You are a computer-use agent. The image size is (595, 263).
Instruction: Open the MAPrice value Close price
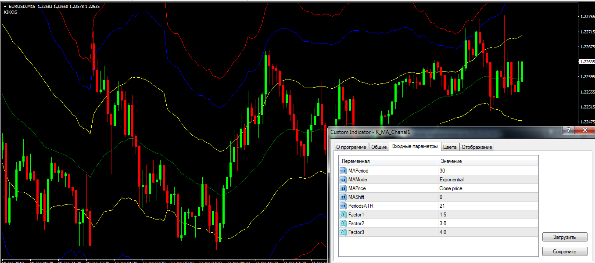point(451,188)
